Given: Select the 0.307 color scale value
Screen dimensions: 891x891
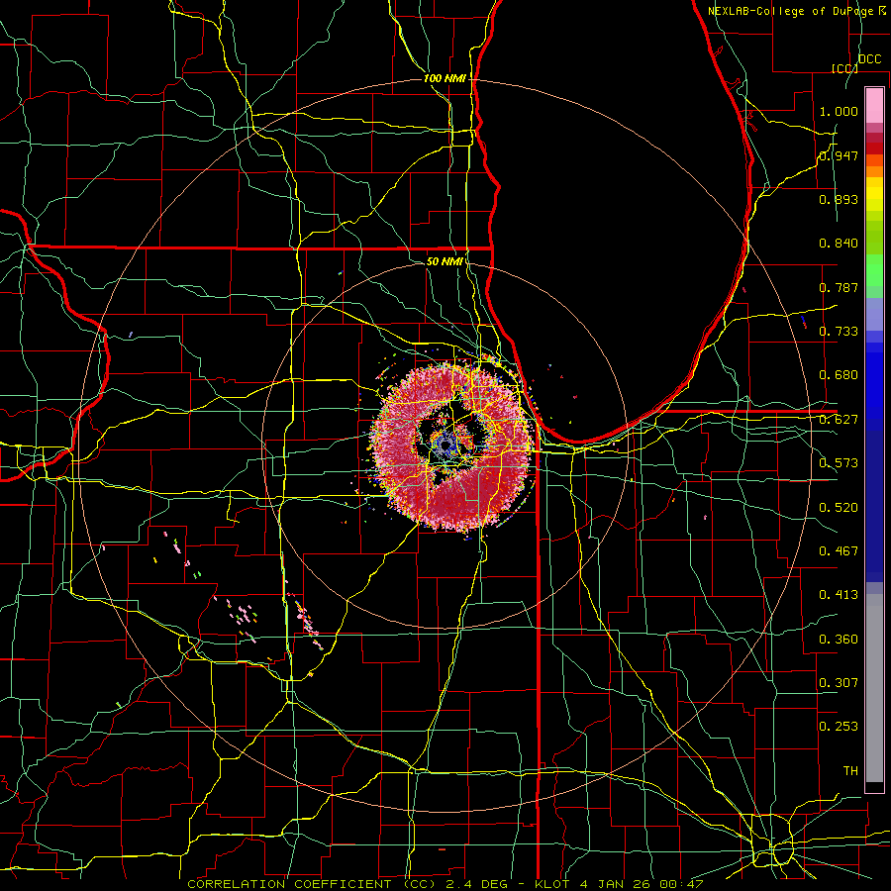Looking at the screenshot, I should pos(839,682).
